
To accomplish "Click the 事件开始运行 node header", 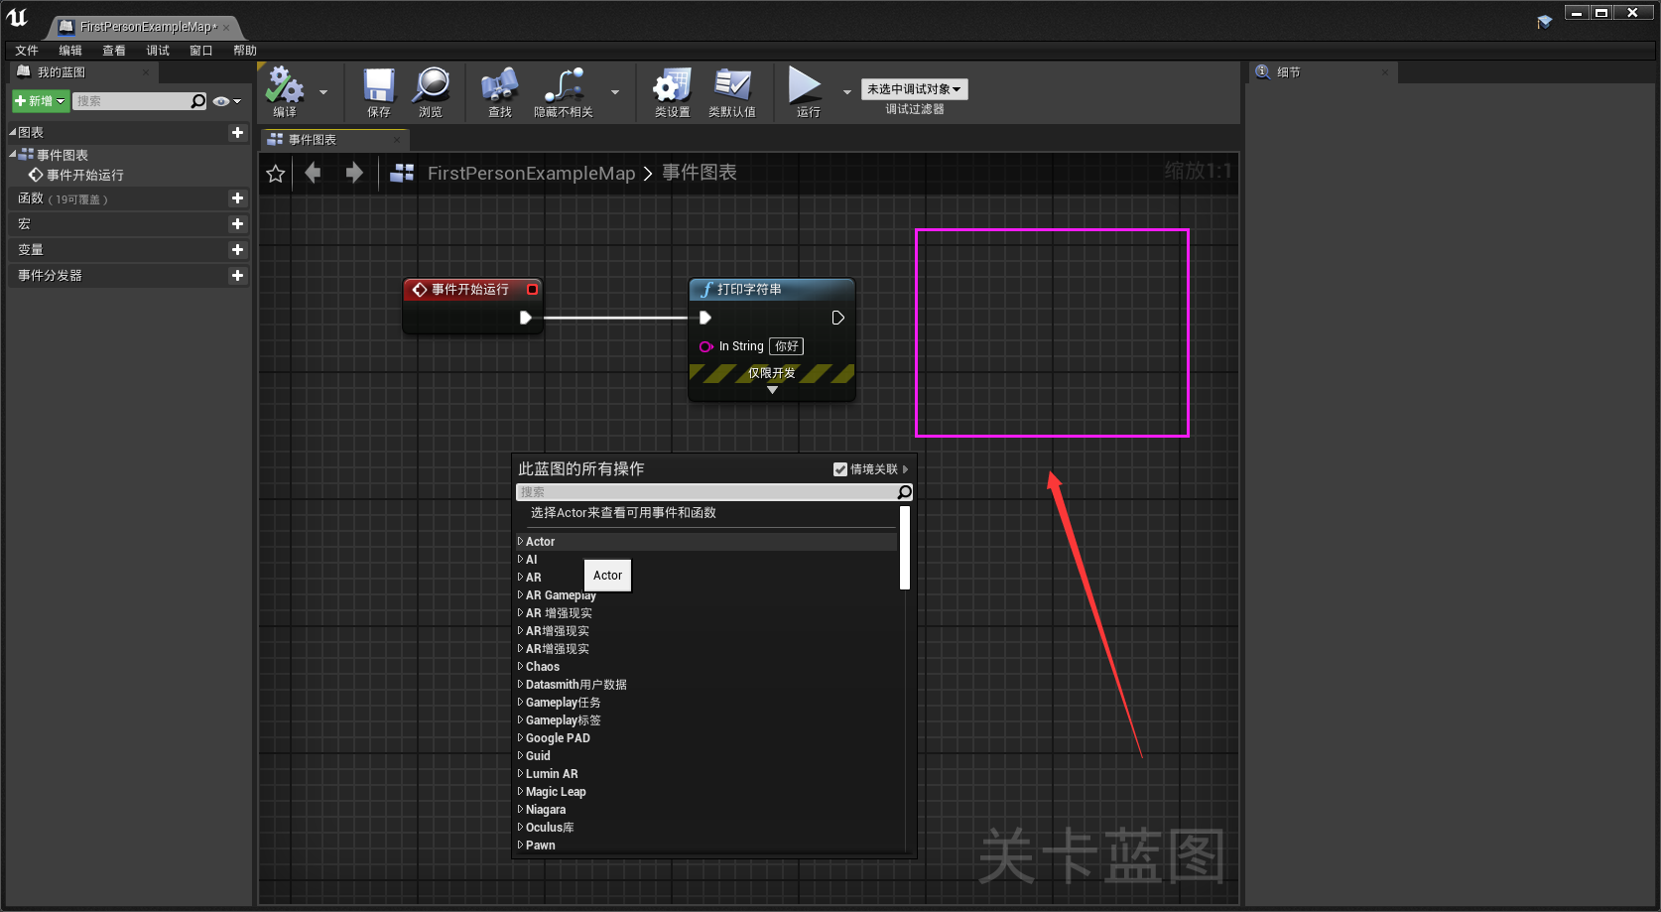I will point(472,290).
